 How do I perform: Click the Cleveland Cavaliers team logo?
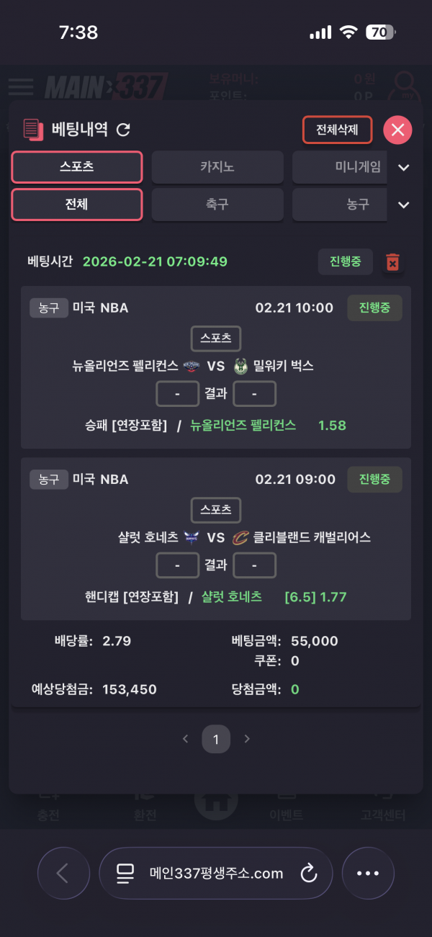tap(240, 537)
